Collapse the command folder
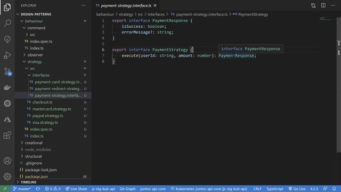The width and height of the screenshot is (341, 192). pos(36,28)
